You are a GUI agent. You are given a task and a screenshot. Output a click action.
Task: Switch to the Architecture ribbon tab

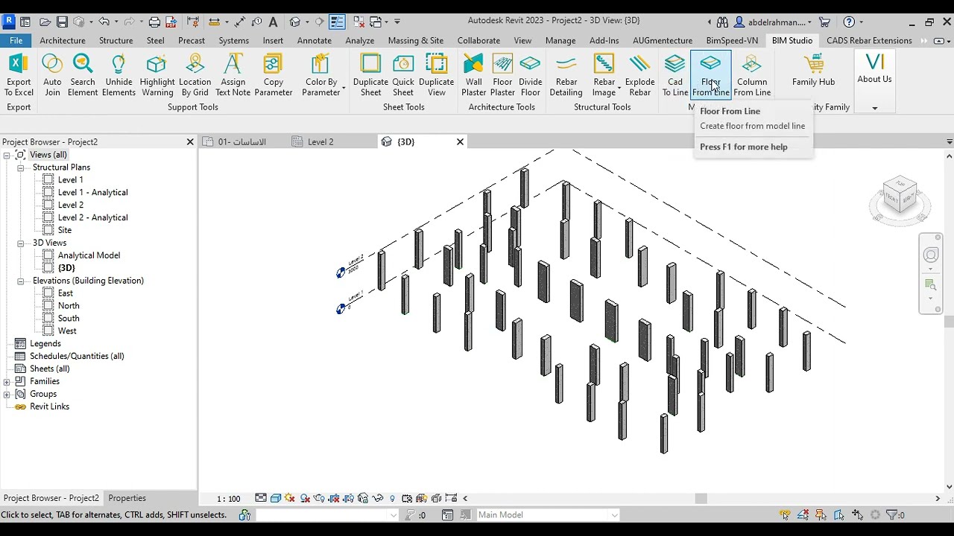[63, 40]
